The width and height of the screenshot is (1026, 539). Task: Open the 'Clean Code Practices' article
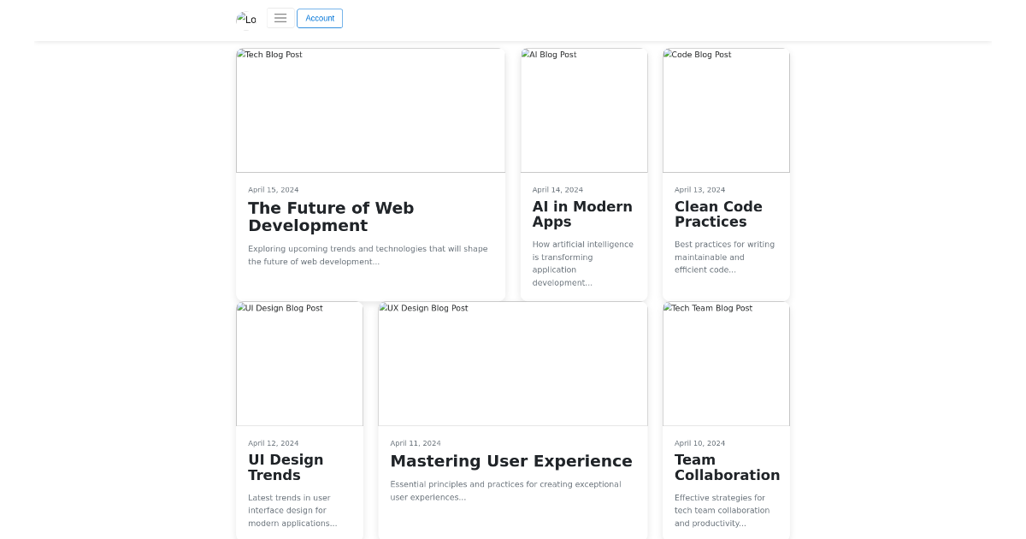click(x=718, y=214)
